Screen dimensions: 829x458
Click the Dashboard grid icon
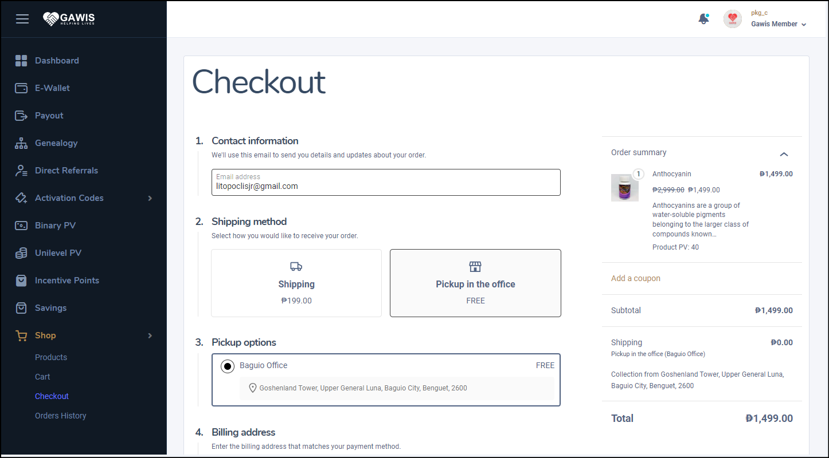pos(21,61)
